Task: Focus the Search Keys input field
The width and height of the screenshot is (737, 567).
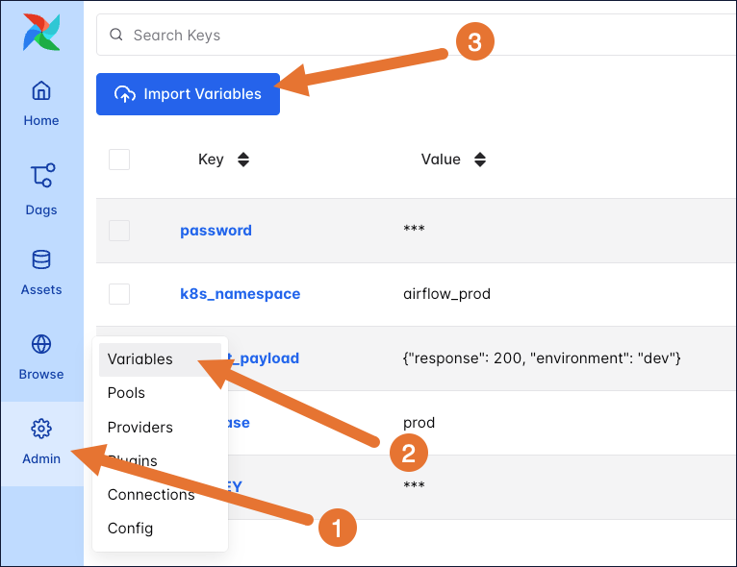Action: click(x=385, y=36)
